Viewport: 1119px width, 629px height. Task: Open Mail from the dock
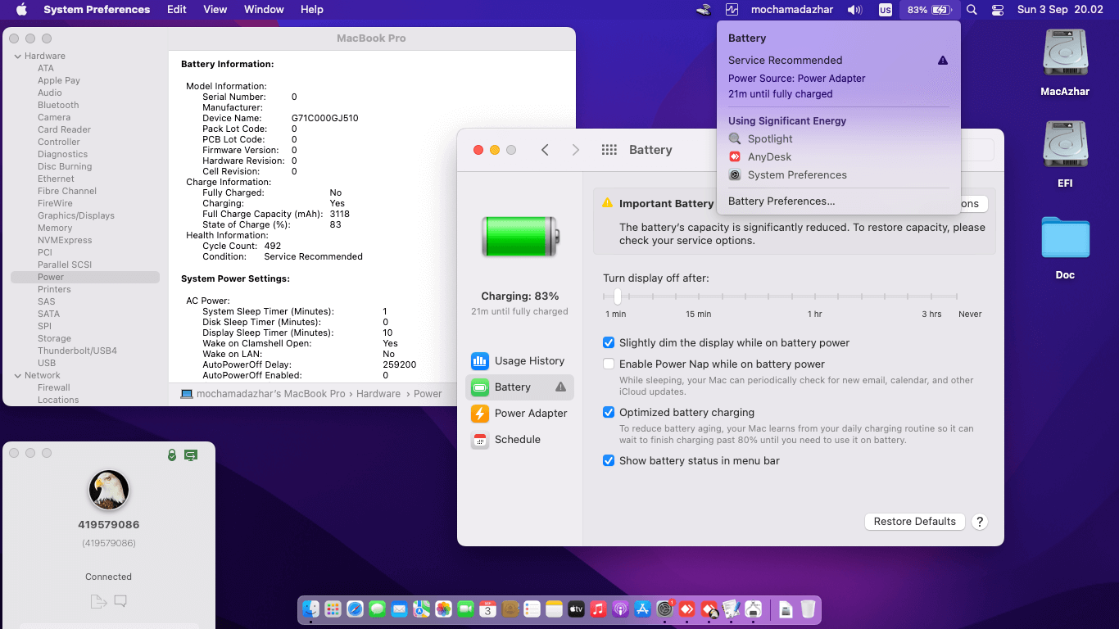pos(399,609)
